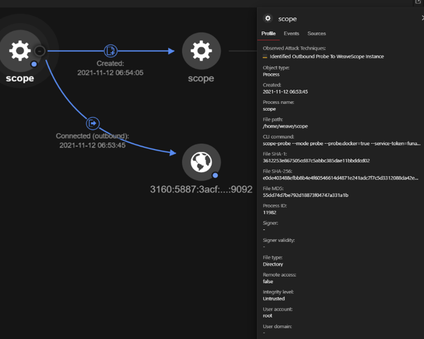Screen dimensions: 424x339
Task: Click the blue dot on the globe node
Action: click(215, 175)
